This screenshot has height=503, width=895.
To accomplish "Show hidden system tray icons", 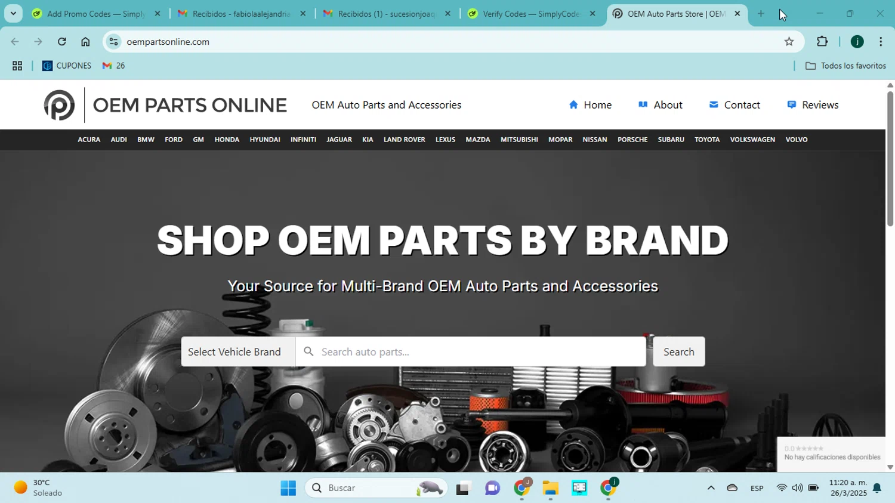I will [x=711, y=488].
